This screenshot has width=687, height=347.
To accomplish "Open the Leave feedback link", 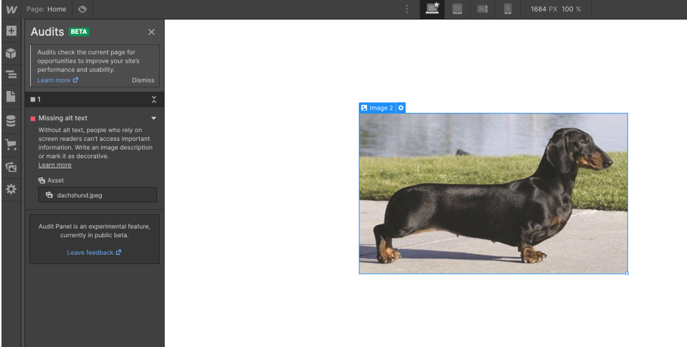I will [94, 253].
